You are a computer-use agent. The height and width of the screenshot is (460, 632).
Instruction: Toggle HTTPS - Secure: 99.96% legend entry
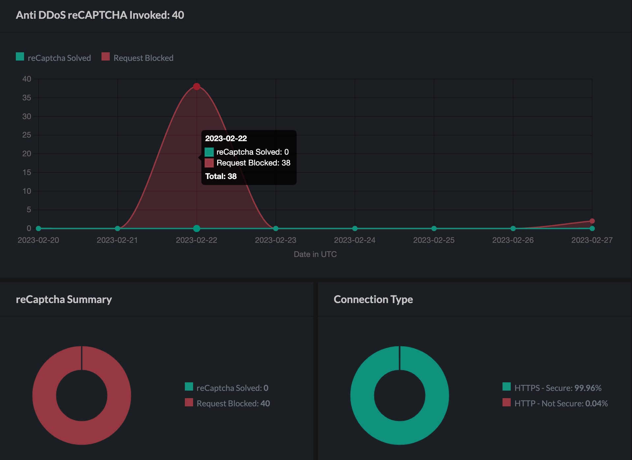(552, 388)
